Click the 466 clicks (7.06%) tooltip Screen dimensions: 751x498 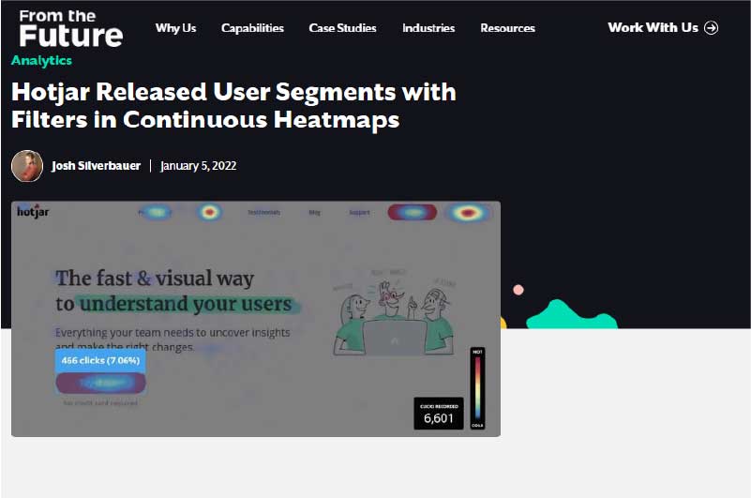(100, 360)
